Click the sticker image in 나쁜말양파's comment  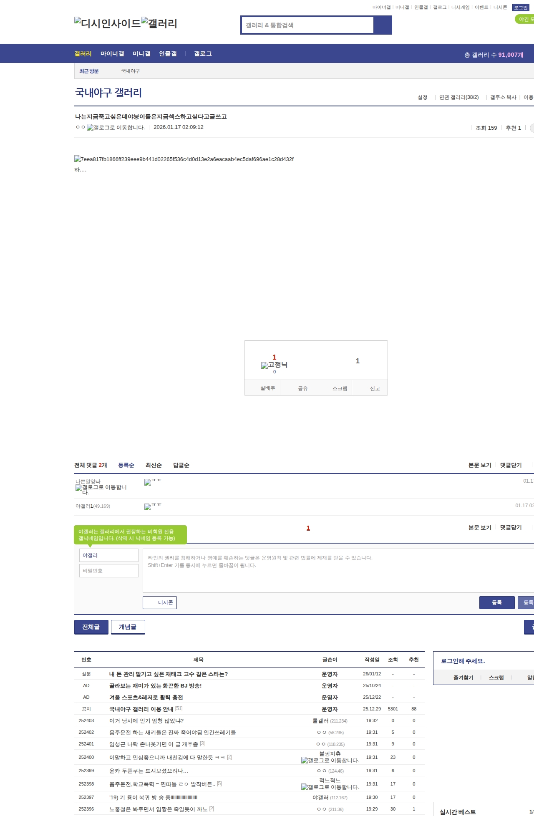point(153,482)
